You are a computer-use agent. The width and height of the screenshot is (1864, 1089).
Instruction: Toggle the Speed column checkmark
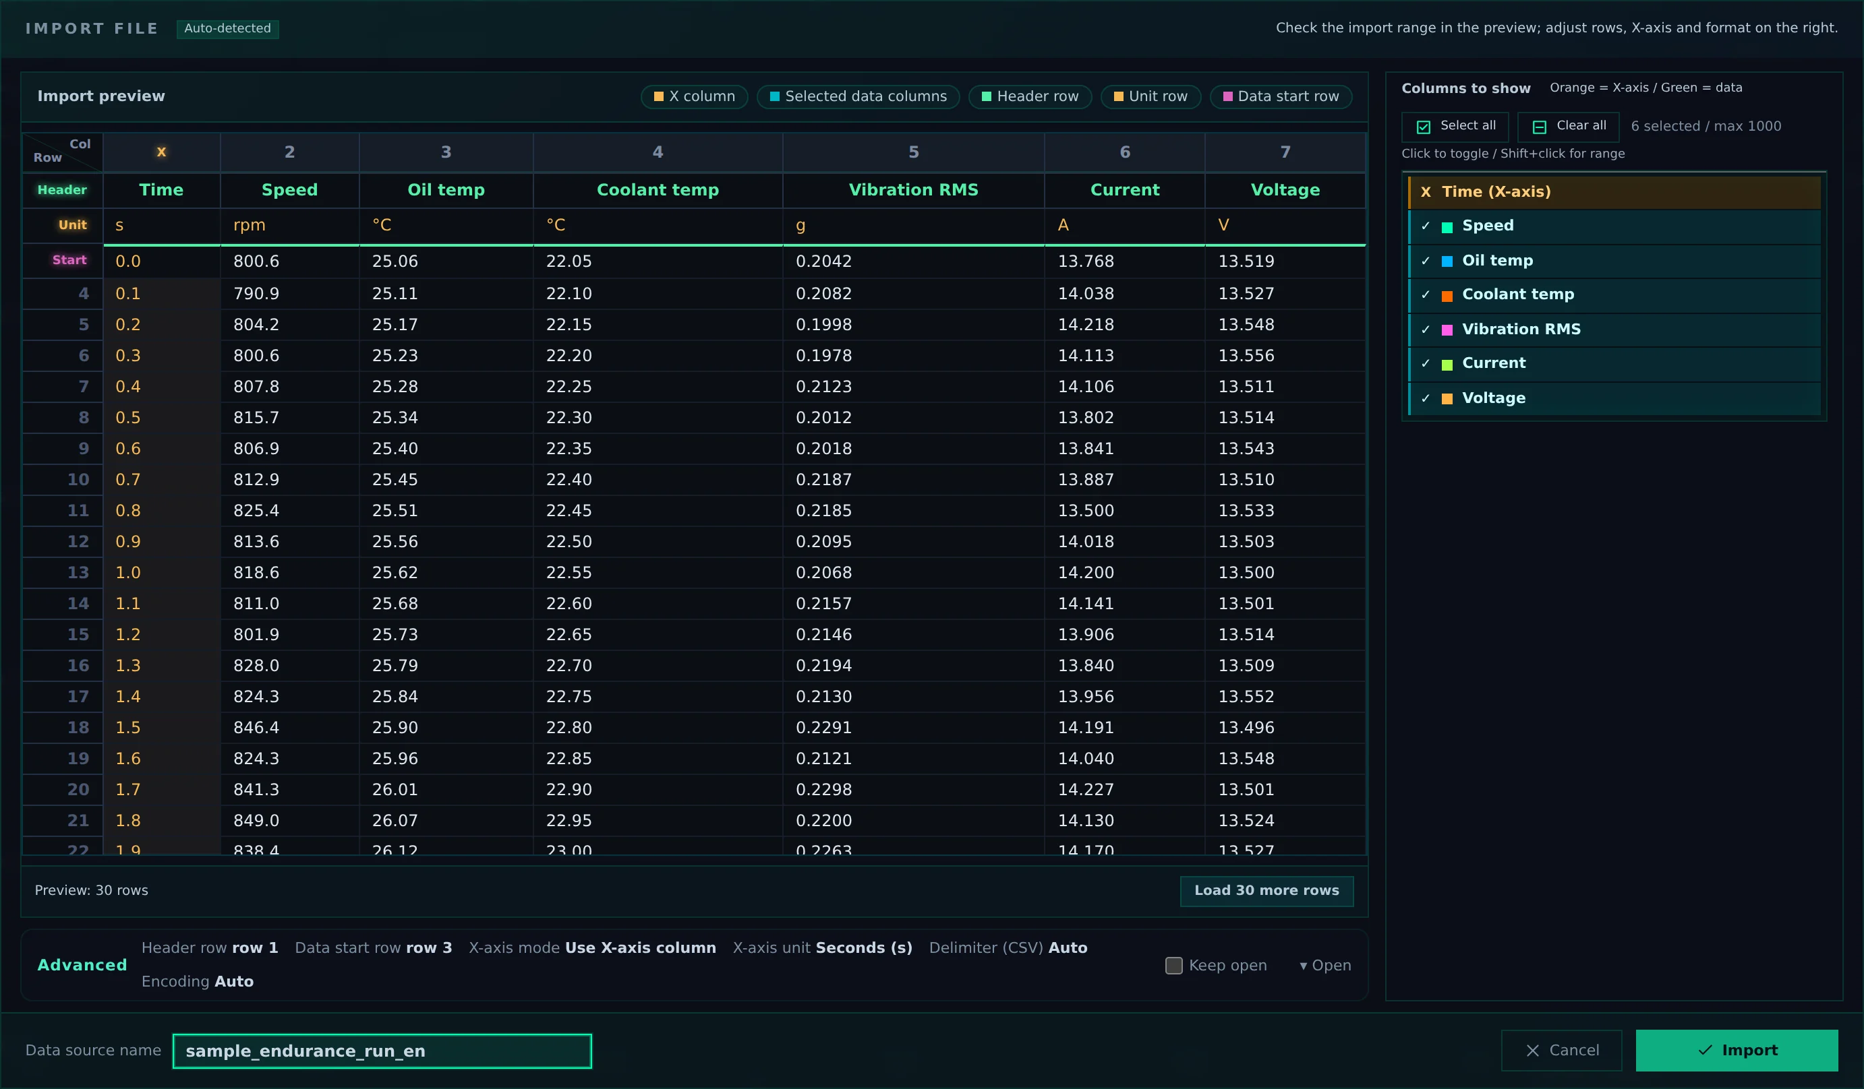(x=1426, y=226)
